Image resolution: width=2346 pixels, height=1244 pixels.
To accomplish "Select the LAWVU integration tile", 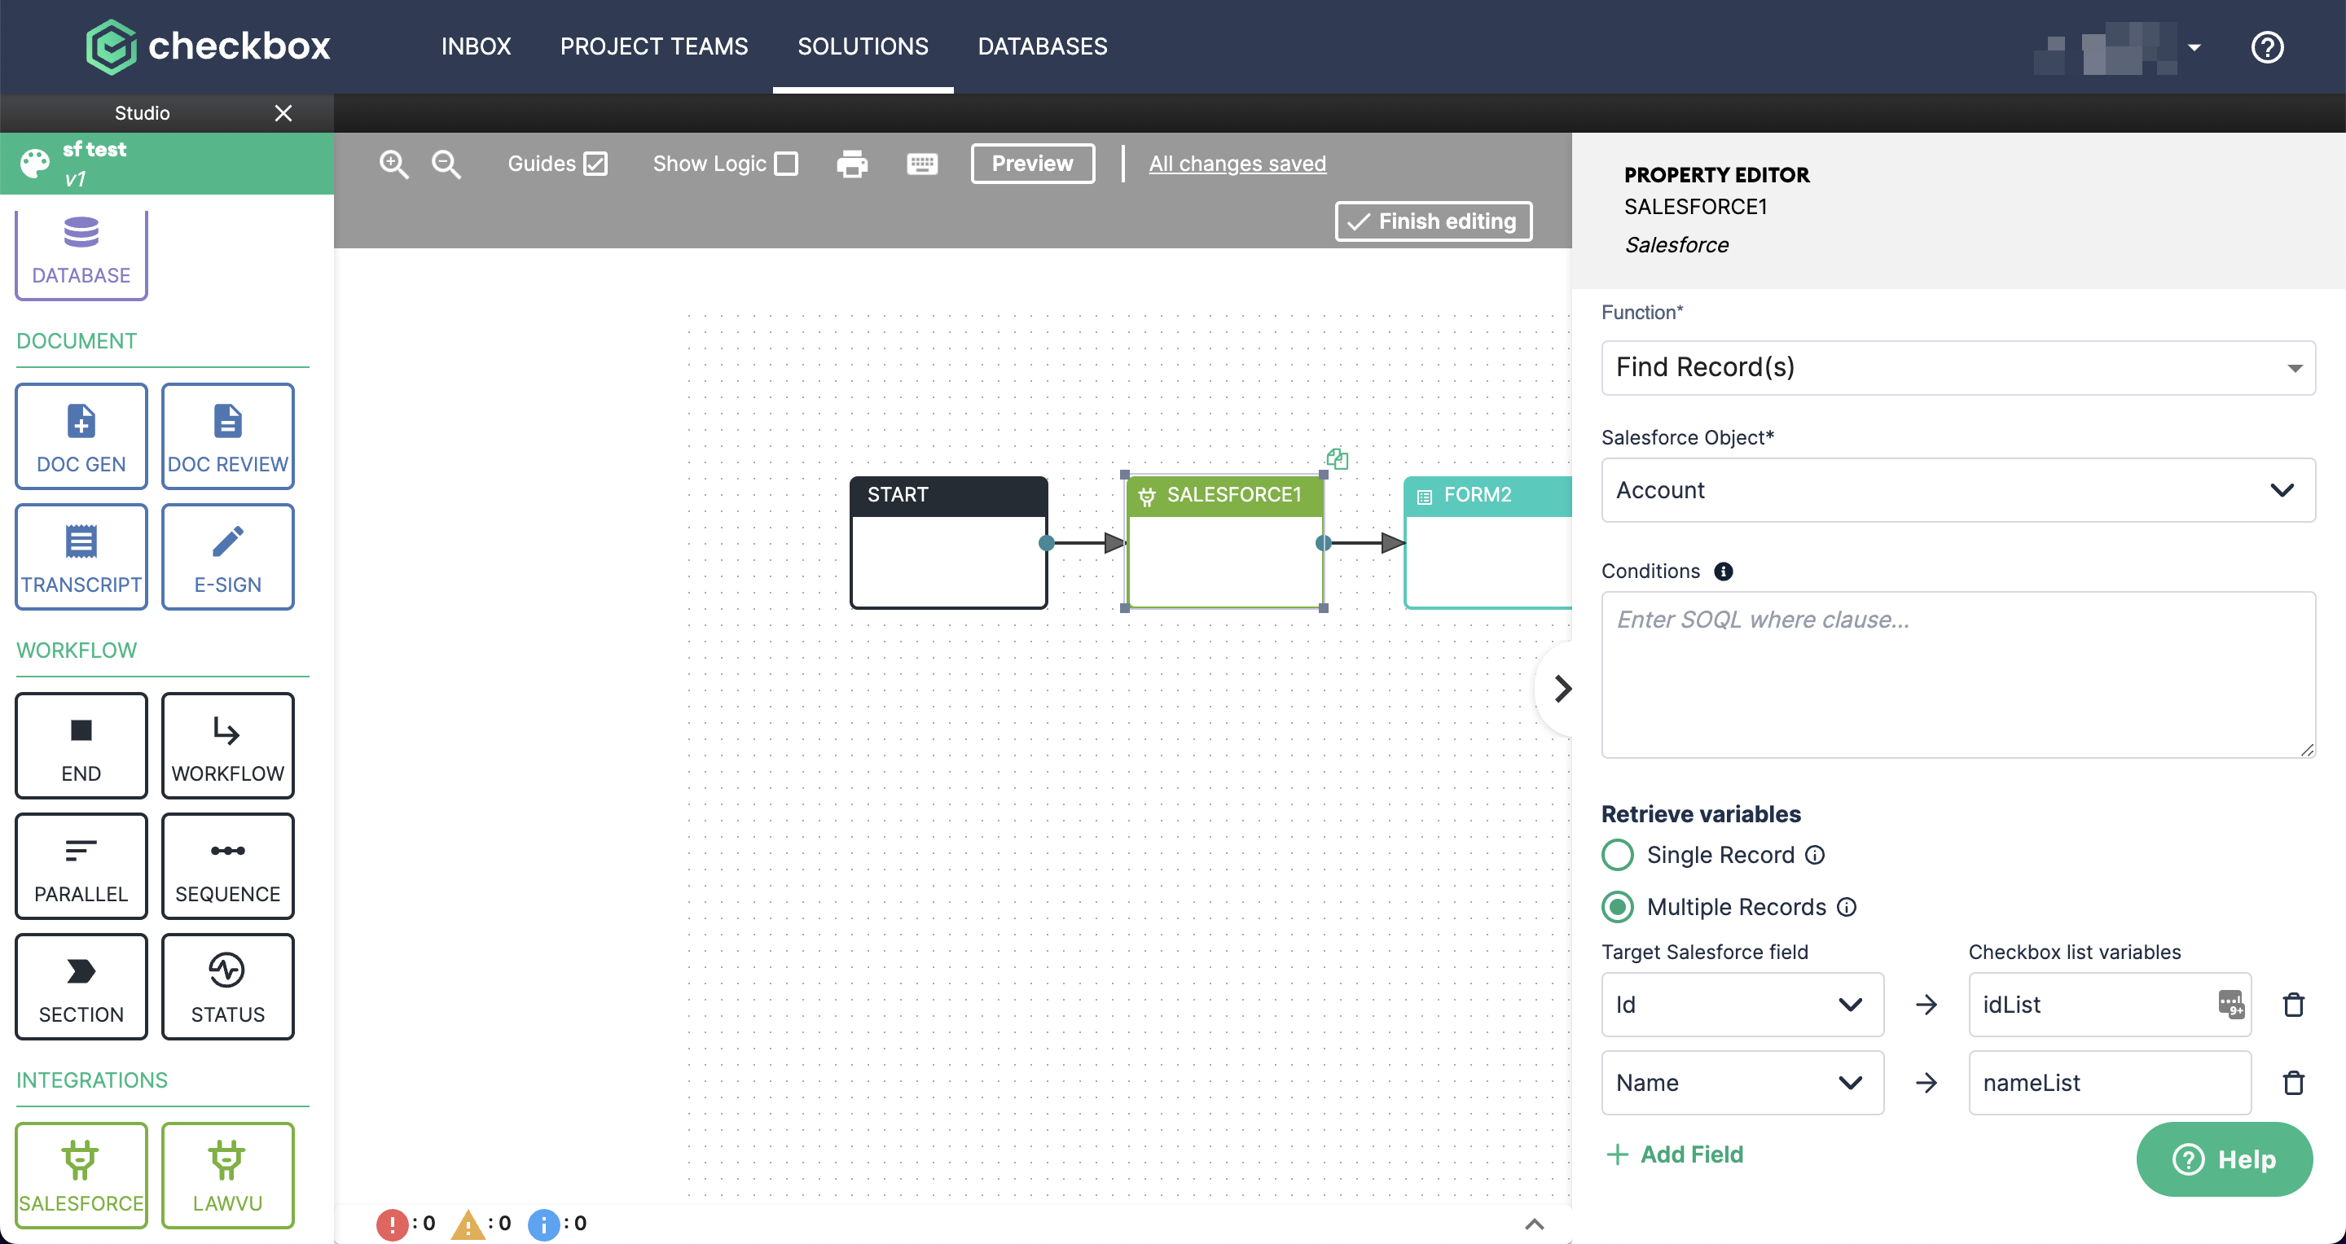I will coord(228,1175).
